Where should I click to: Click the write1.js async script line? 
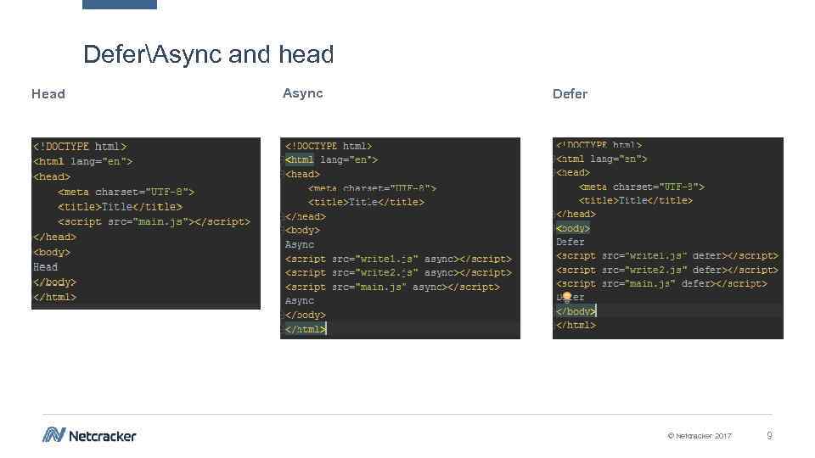[398, 259]
